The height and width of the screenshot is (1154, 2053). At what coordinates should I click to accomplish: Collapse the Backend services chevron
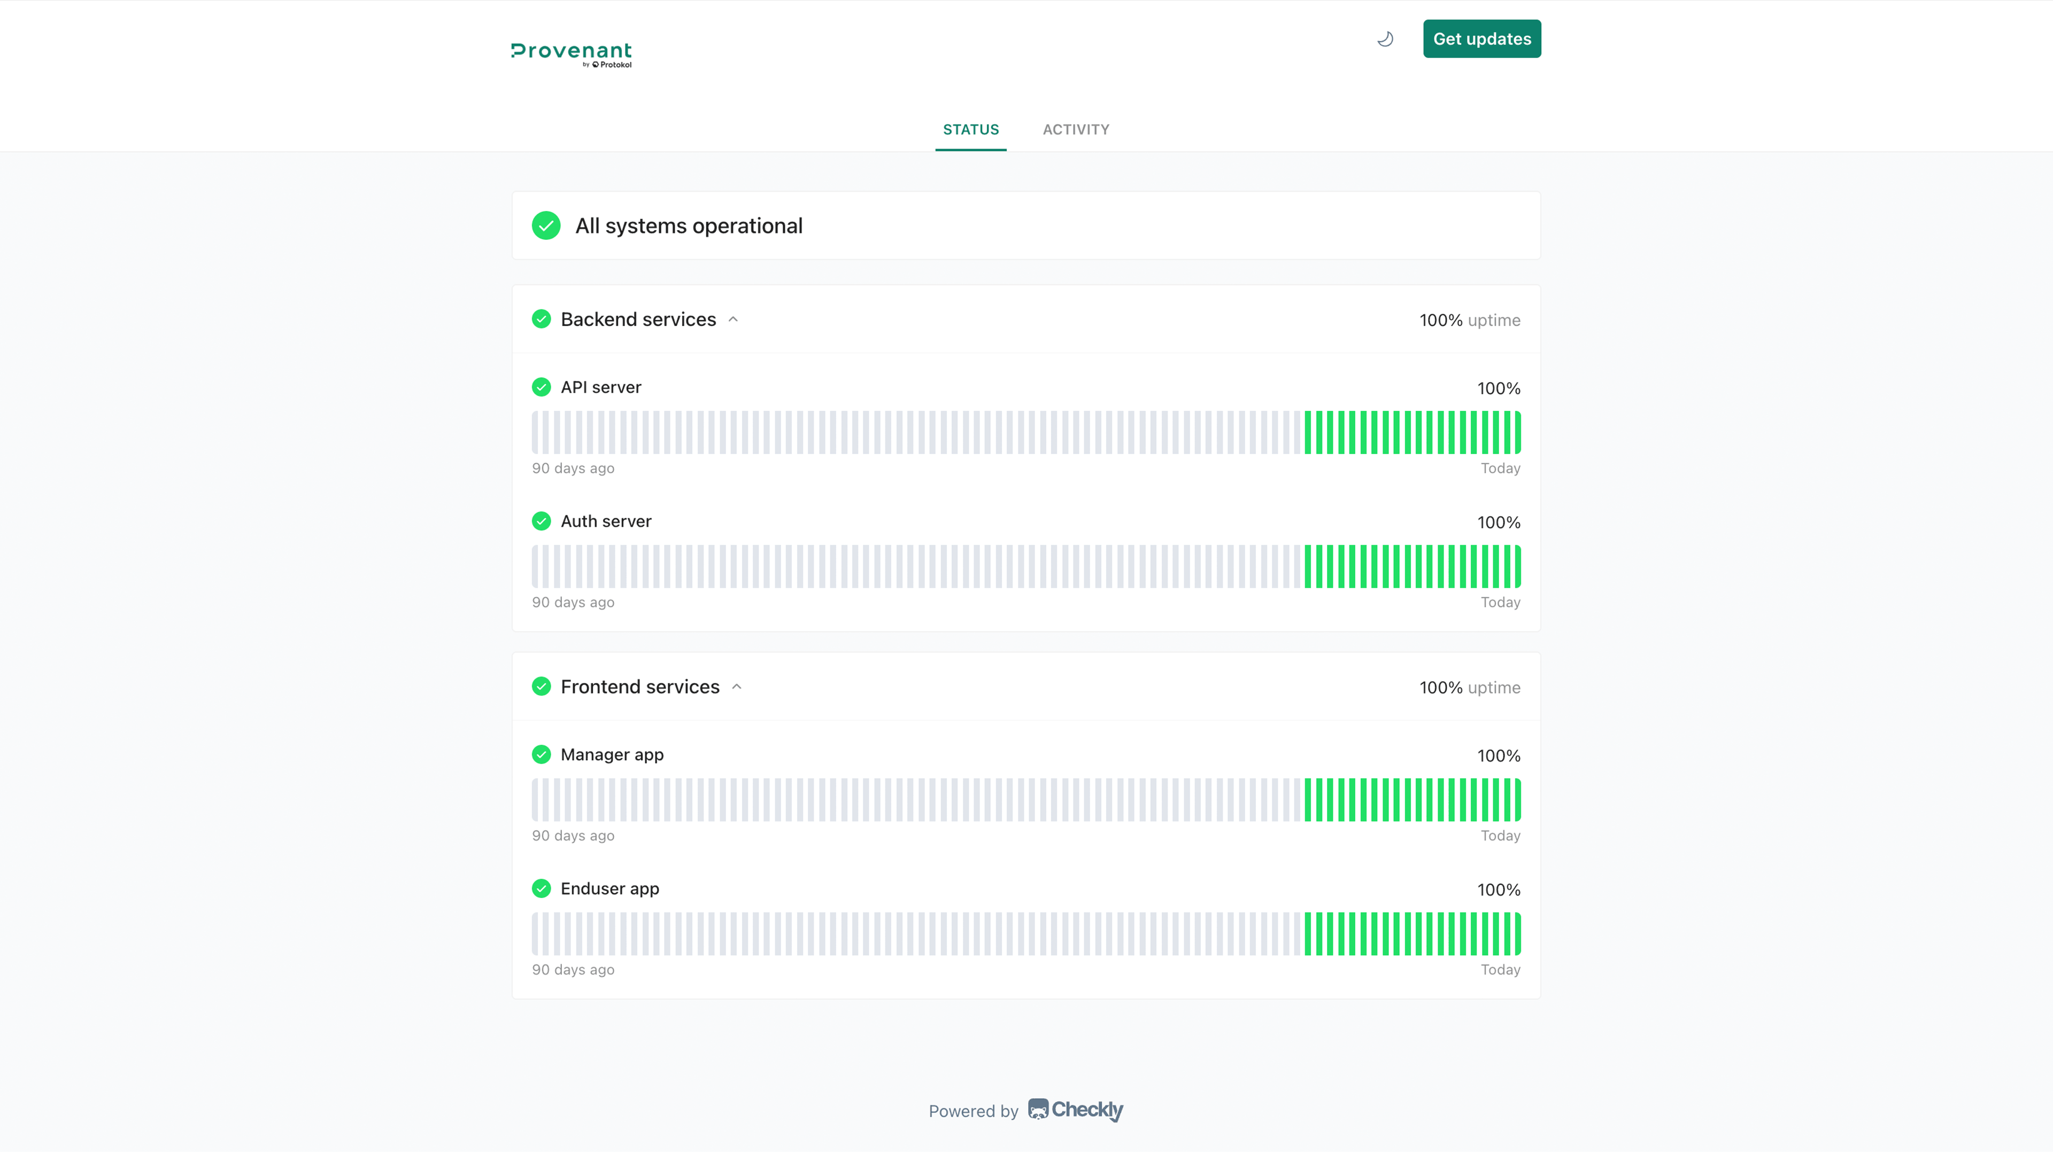pos(733,319)
